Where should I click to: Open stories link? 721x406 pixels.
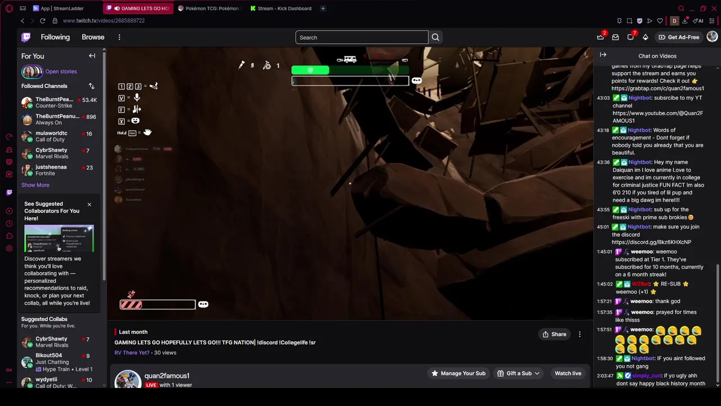pos(61,72)
